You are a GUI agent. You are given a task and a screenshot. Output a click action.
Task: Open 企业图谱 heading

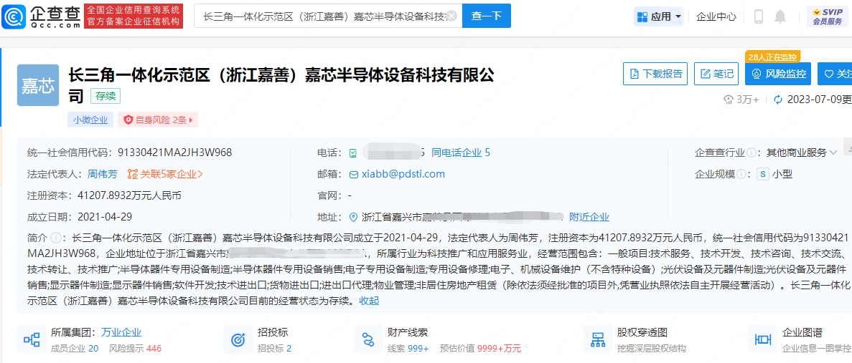(x=802, y=332)
